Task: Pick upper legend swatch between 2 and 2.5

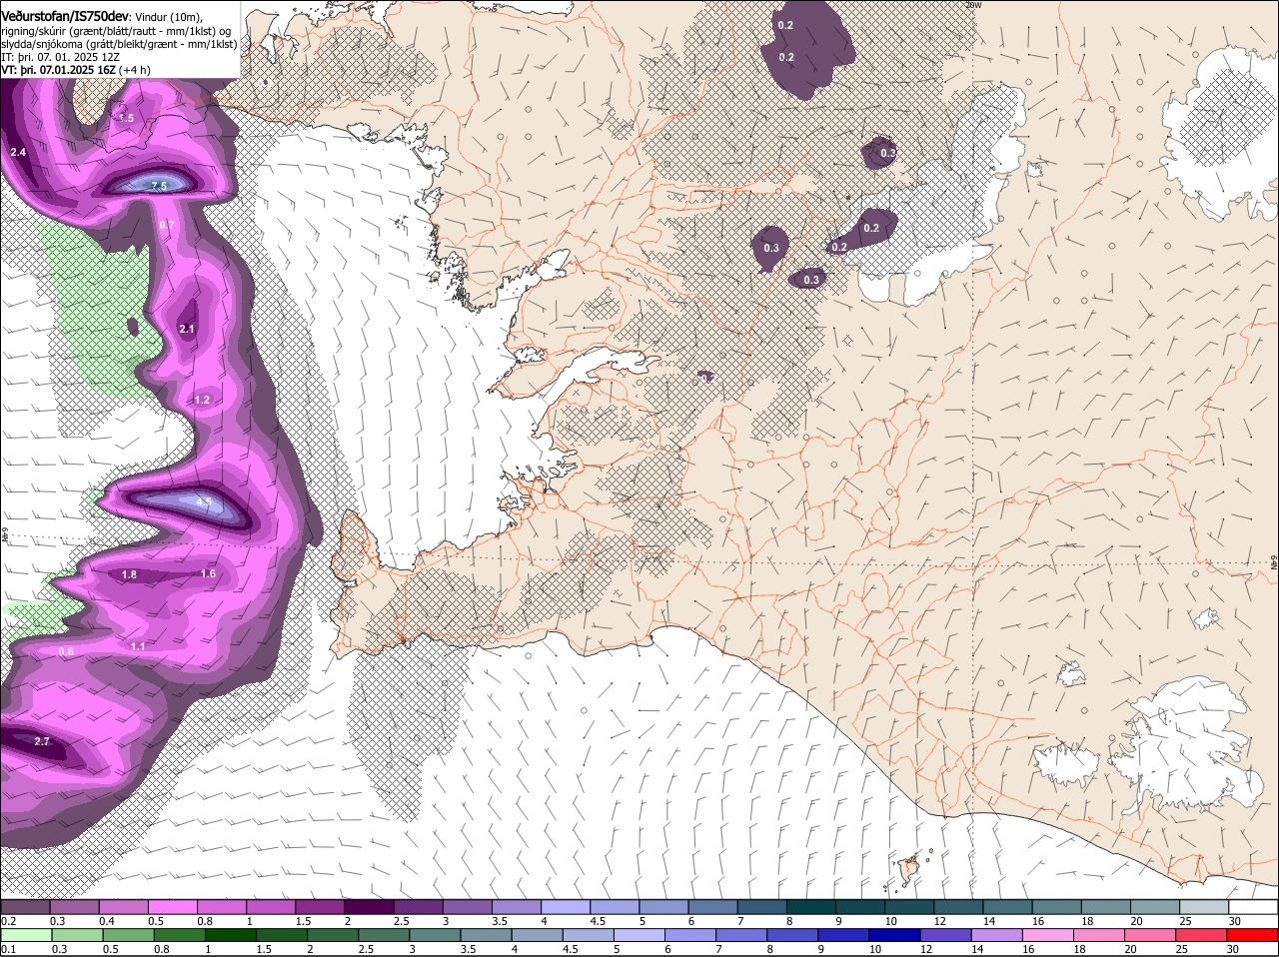Action: (369, 907)
